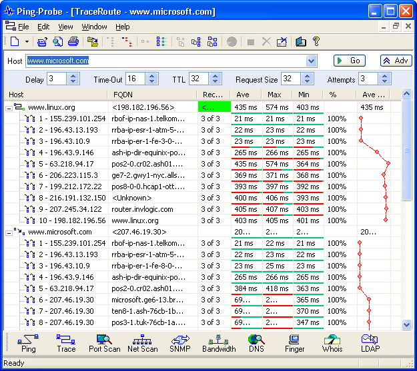Open the DNS lookup tool

[256, 344]
